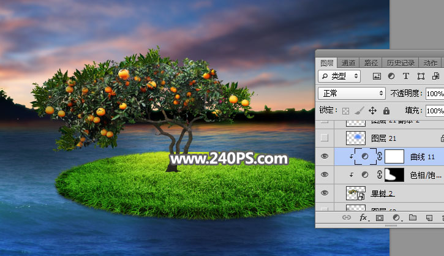Filter layers by pixel layer icon
Image resolution: width=444 pixels, height=256 pixels.
point(377,77)
